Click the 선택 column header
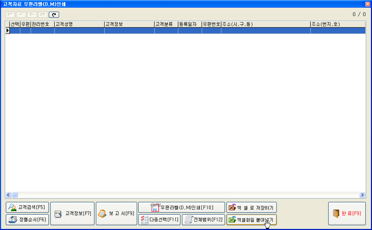372x230 pixels. coord(15,24)
